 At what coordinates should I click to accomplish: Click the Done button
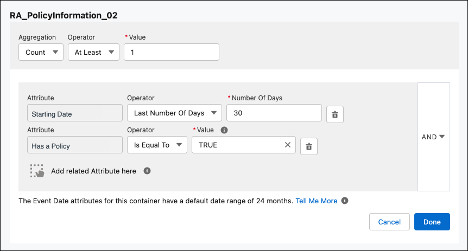click(x=432, y=222)
